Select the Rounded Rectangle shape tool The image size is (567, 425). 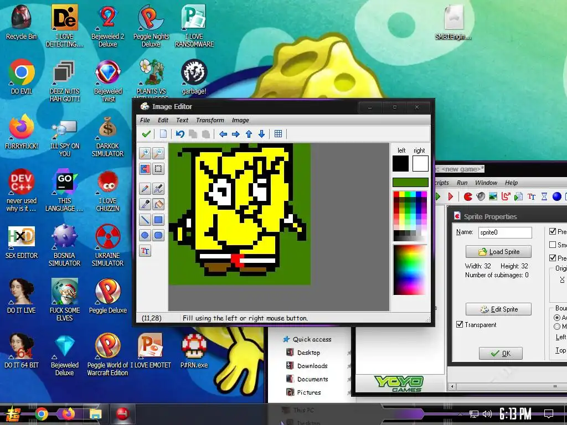click(x=158, y=236)
